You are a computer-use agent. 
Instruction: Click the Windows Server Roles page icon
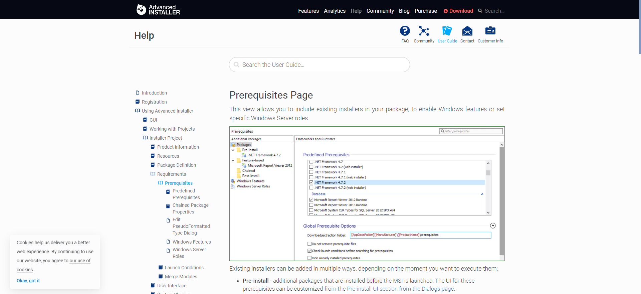[x=168, y=251]
